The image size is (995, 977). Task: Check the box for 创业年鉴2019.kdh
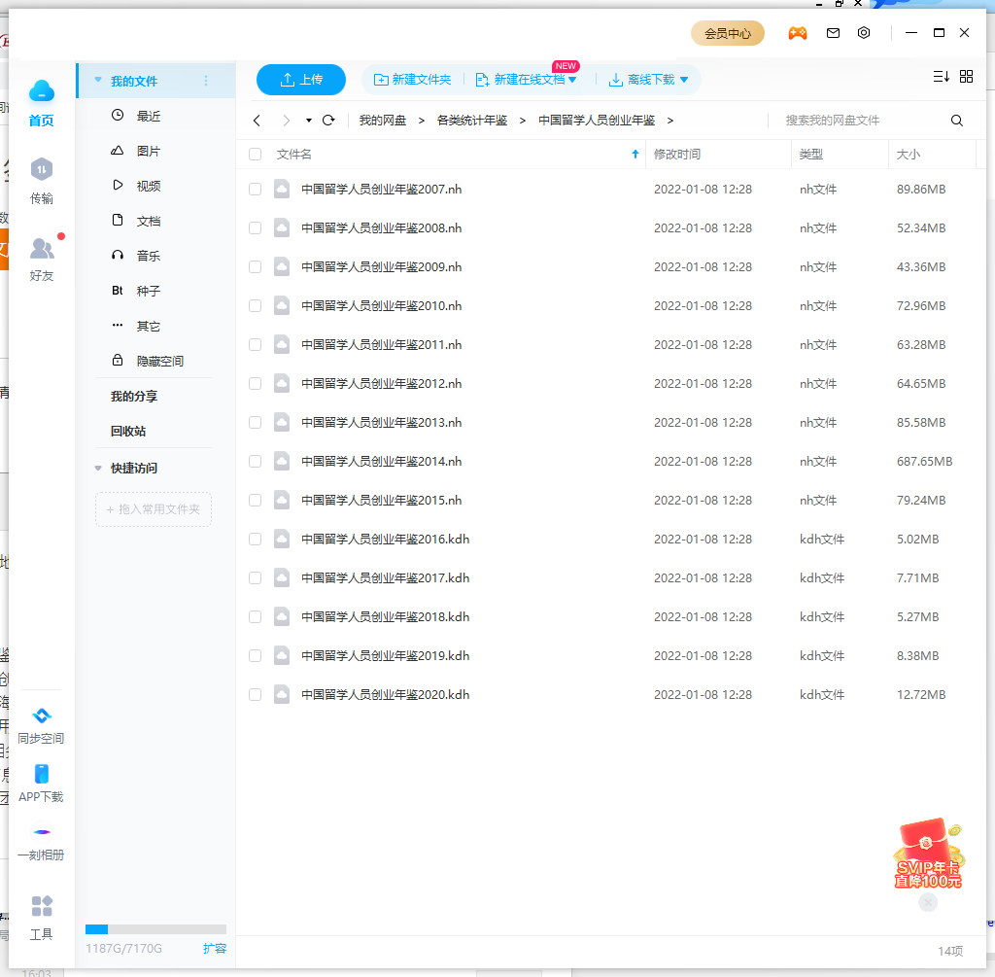click(256, 656)
